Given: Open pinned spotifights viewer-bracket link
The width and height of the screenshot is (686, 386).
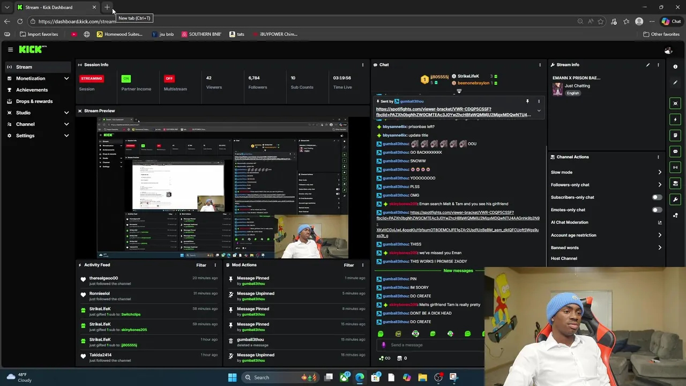Looking at the screenshot, I should [453, 112].
